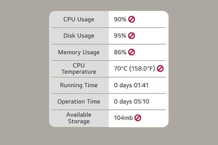
Task: Select the Memory Usage label
Action: pyautogui.click(x=79, y=52)
